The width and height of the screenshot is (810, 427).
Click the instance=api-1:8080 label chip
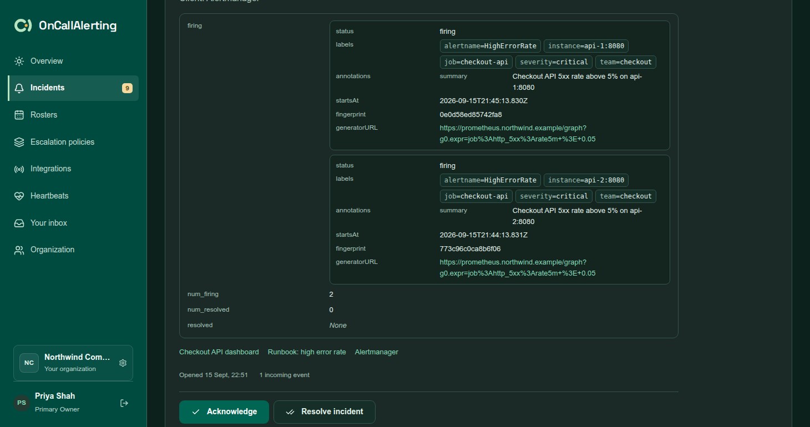click(x=586, y=46)
